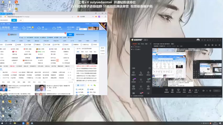The height and width of the screenshot is (125, 223).
Task: Click the start live button
Action: pos(217,91)
